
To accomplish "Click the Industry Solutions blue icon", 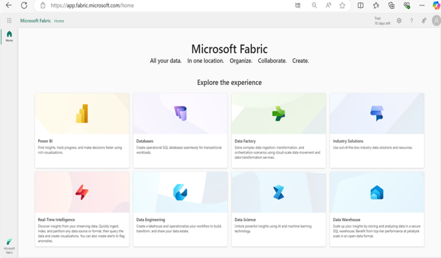I will coord(377,114).
